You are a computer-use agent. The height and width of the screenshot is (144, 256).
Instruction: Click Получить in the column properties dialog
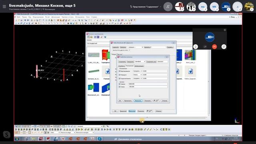click(x=148, y=101)
